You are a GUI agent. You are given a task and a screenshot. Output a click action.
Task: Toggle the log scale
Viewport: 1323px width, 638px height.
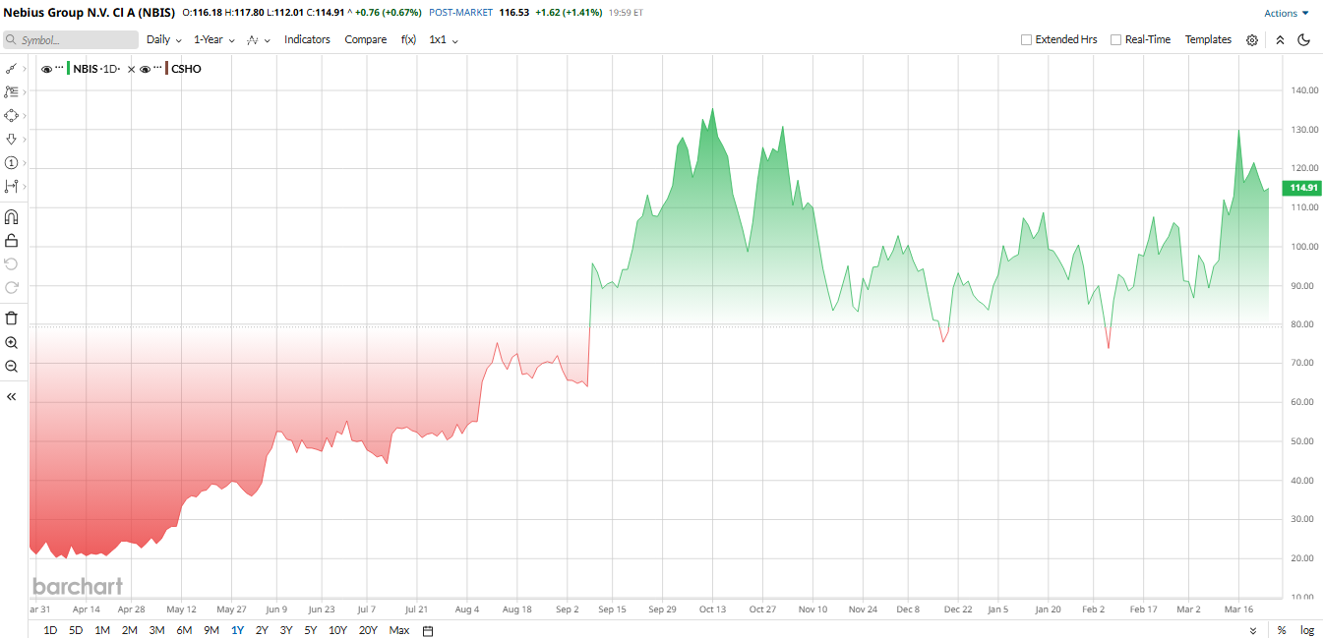point(1306,630)
